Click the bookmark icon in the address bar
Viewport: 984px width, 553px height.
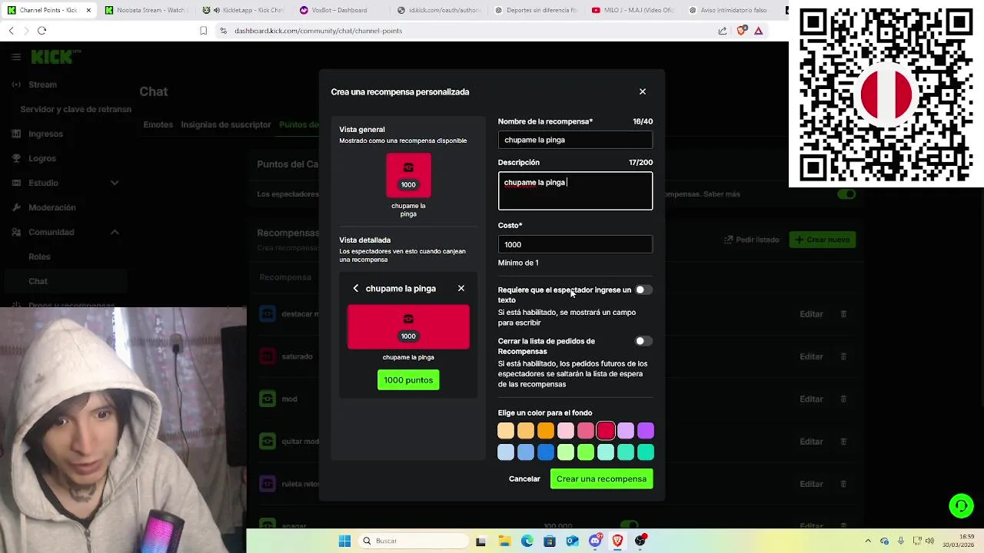click(x=203, y=31)
